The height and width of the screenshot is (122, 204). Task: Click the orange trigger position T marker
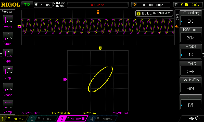(98, 12)
